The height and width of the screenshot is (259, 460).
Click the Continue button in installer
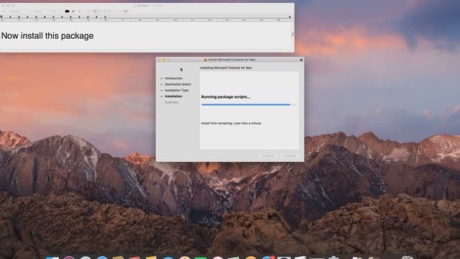[289, 156]
